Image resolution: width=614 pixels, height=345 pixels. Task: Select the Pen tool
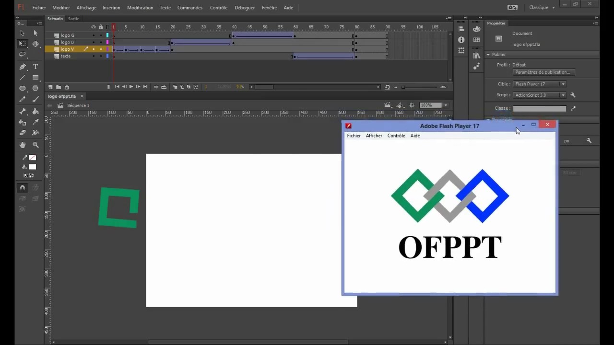tap(22, 67)
